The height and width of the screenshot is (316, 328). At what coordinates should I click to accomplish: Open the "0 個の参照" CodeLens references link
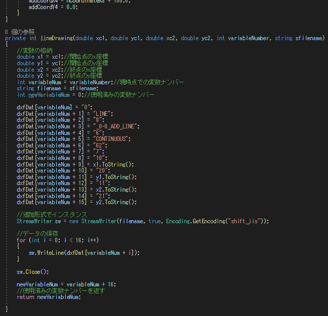[x=20, y=32]
